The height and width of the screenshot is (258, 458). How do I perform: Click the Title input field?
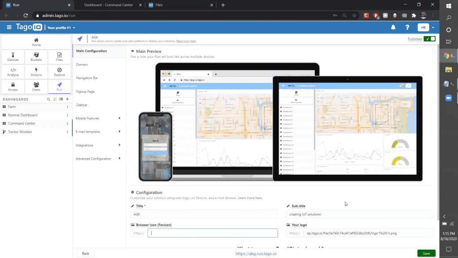204,214
